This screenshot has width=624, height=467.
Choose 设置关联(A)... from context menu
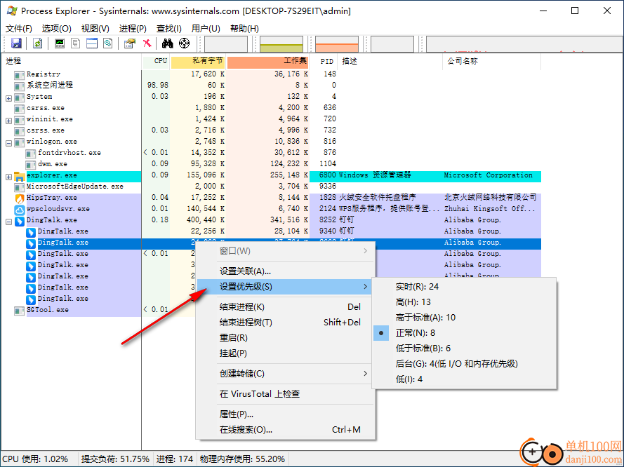tap(286, 271)
